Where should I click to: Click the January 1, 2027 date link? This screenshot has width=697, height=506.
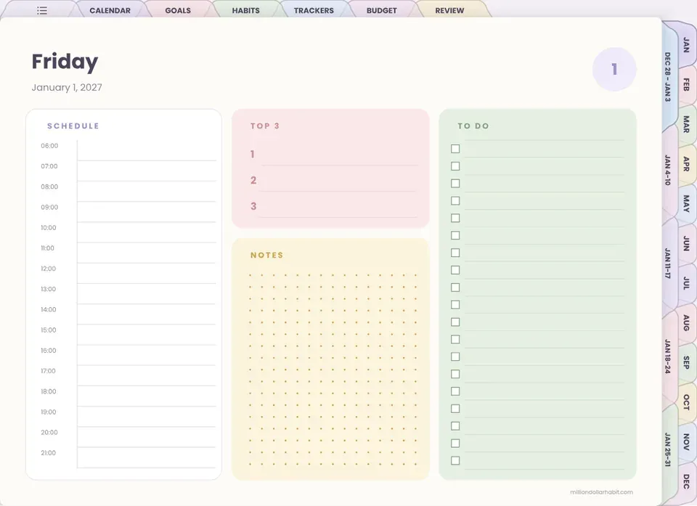pyautogui.click(x=67, y=87)
